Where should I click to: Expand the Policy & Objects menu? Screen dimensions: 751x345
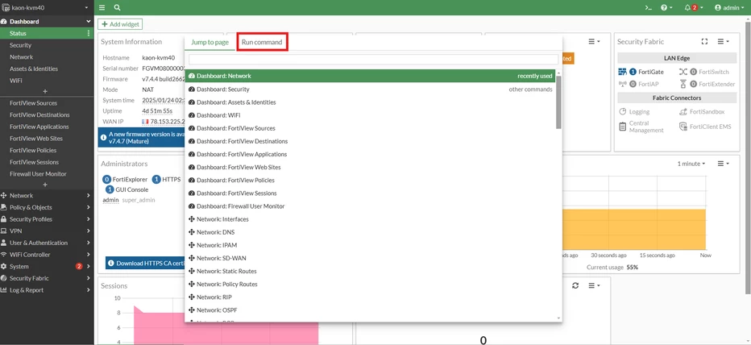[x=46, y=207]
